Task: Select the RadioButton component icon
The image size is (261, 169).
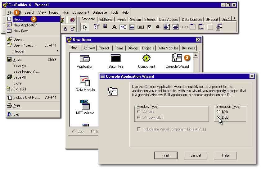Action: point(158,27)
